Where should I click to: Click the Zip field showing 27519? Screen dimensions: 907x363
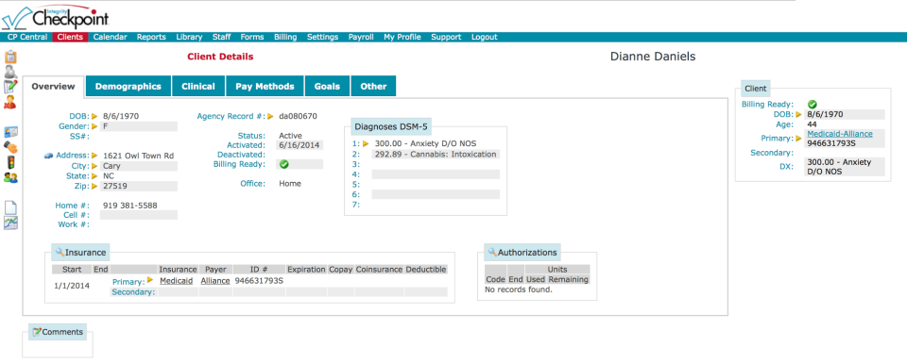coord(139,186)
